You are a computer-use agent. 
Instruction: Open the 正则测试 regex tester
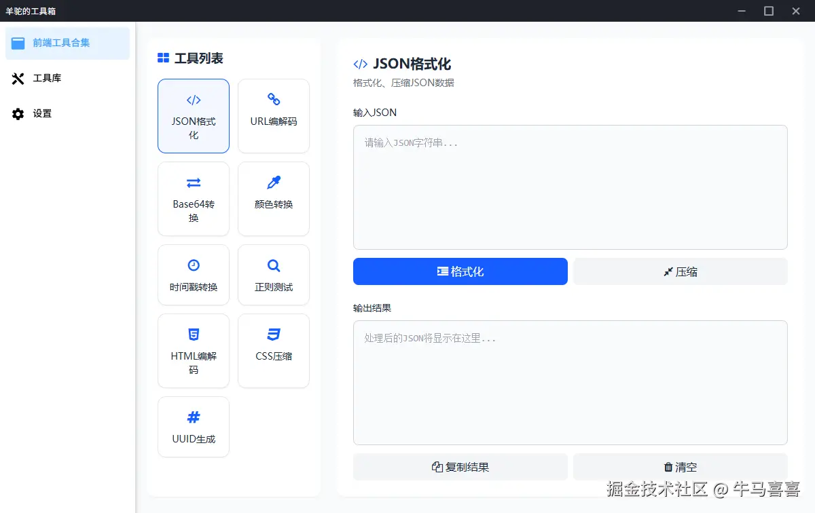[273, 274]
